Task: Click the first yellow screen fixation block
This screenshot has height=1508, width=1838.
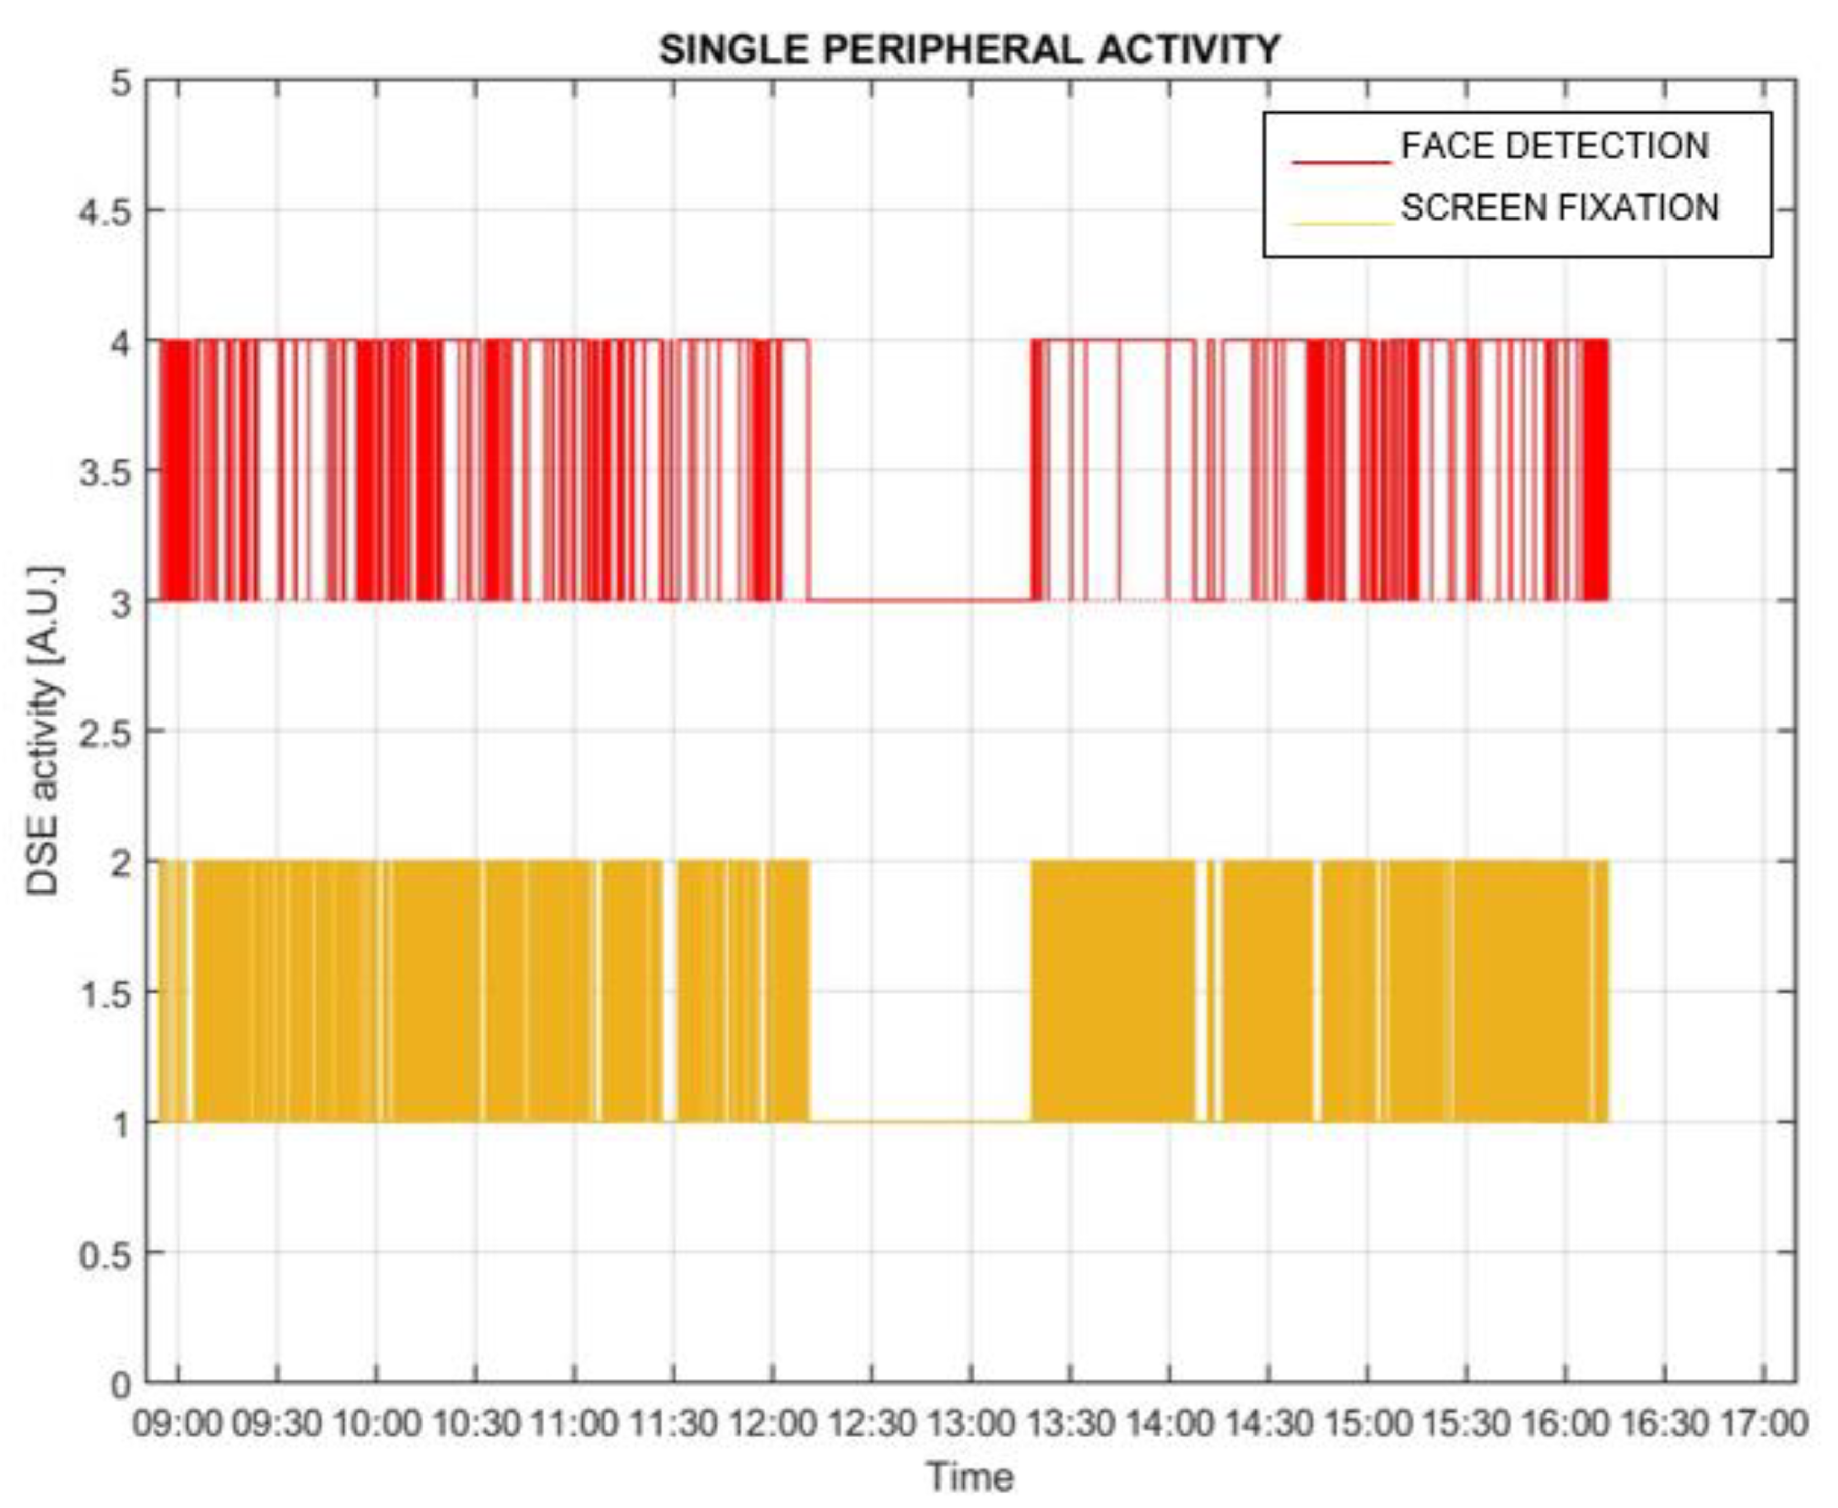Action: click(172, 990)
